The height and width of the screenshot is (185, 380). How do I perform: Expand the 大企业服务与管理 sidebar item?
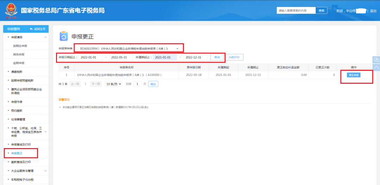45,171
